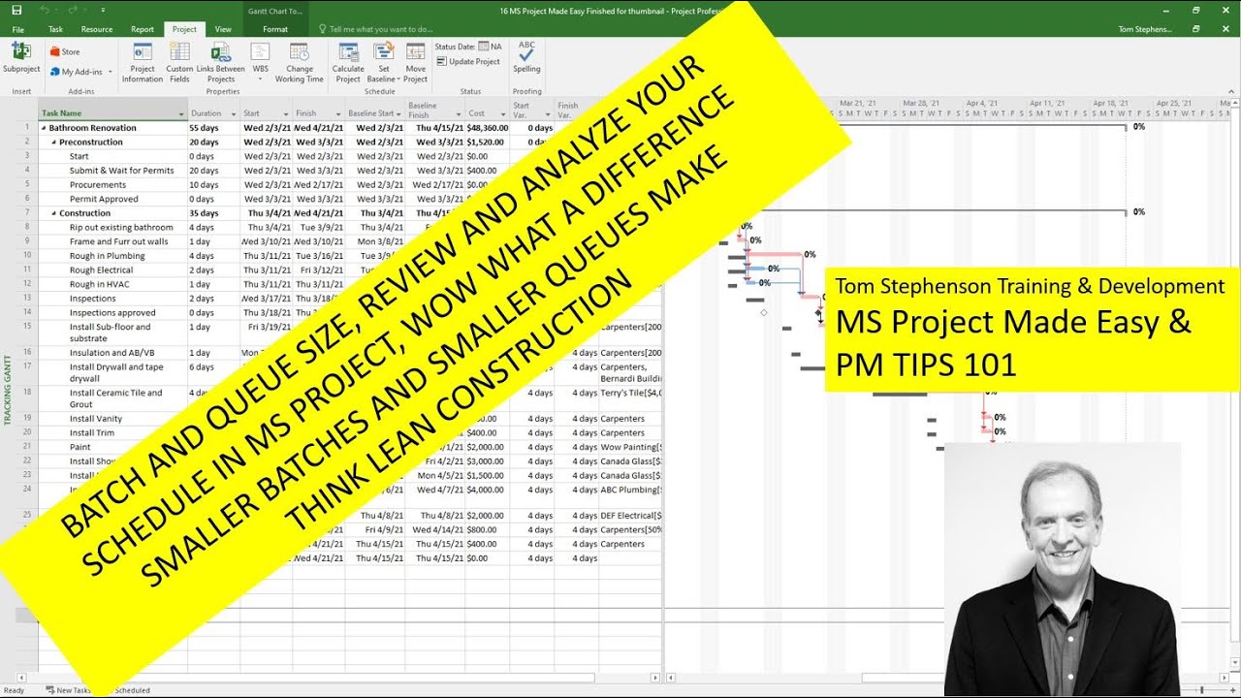This screenshot has height=698, width=1241.
Task: Select 'Frame and Furr out walls' task
Action: (118, 242)
